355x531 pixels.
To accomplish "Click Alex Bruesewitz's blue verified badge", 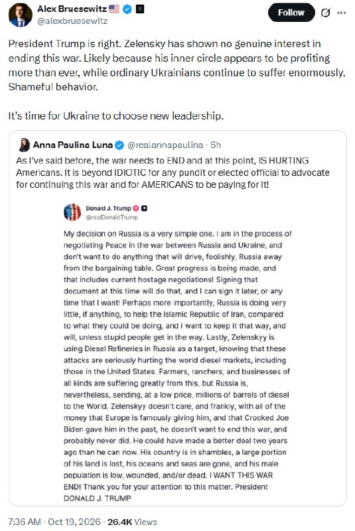I will pyautogui.click(x=127, y=9).
